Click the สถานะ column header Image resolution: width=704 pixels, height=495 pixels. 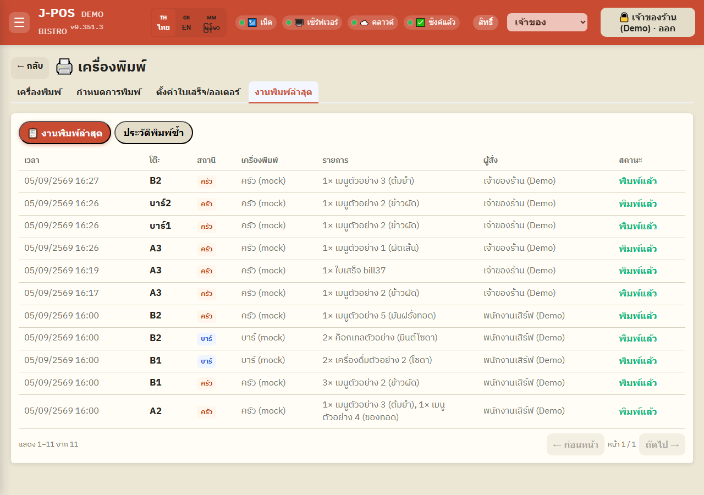pyautogui.click(x=630, y=160)
